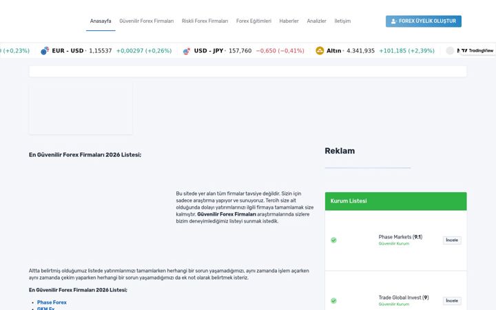This screenshot has width=496, height=310.
Task: Open Riskli Forex Firmaları menu item
Action: pyautogui.click(x=205, y=21)
